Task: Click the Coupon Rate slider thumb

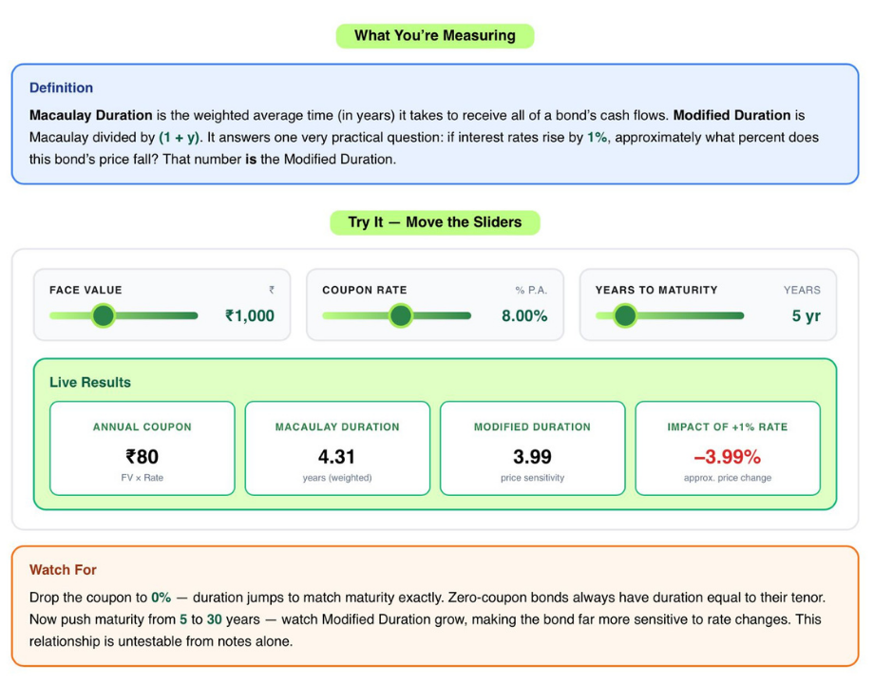Action: point(400,315)
